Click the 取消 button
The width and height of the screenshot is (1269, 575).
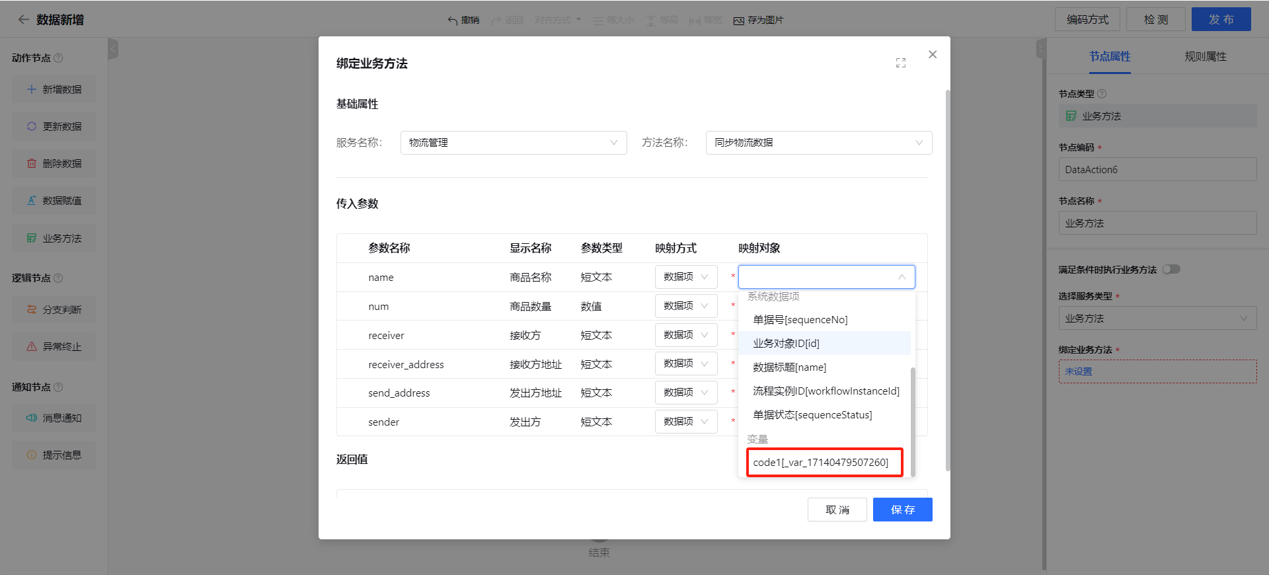point(837,510)
